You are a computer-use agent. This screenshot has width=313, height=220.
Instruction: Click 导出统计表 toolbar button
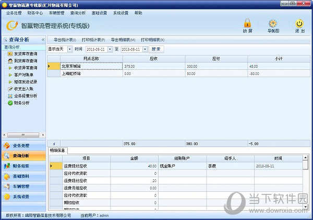(65, 40)
